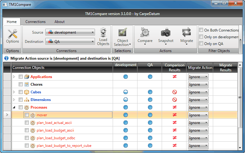Click the scrollbar up arrow
245x153 pixels.
click(240, 65)
